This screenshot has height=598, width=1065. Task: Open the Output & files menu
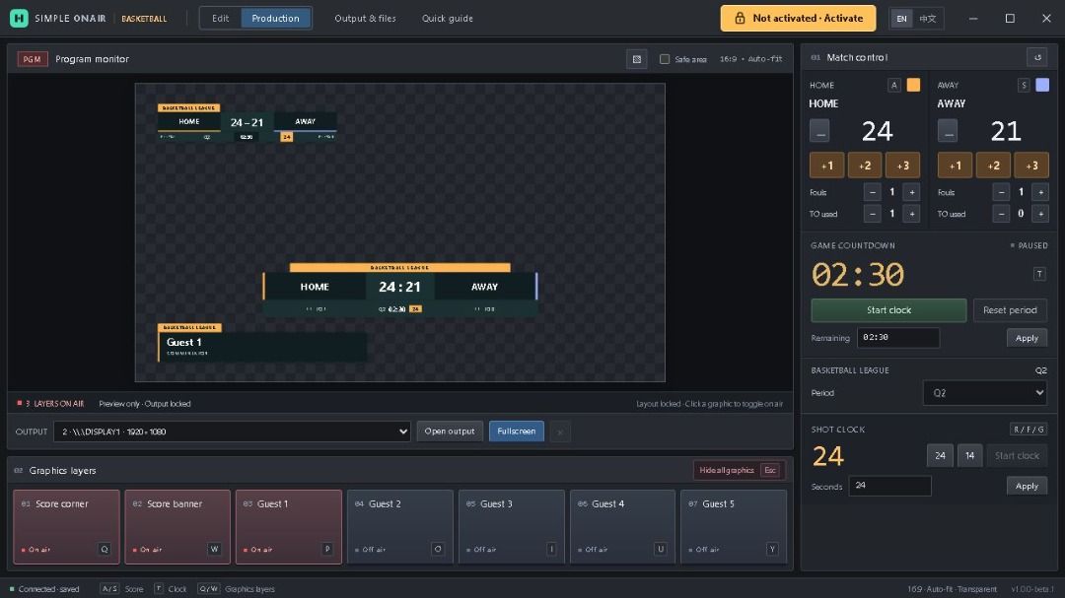click(366, 19)
